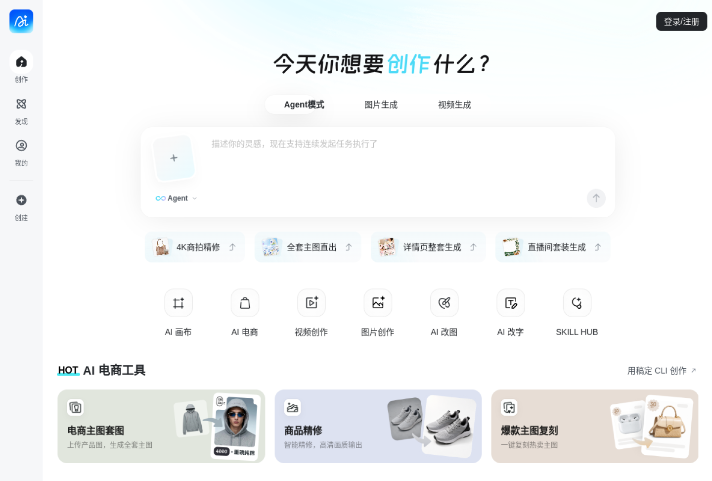Open the 创作 home icon in the sidebar

coord(21,62)
